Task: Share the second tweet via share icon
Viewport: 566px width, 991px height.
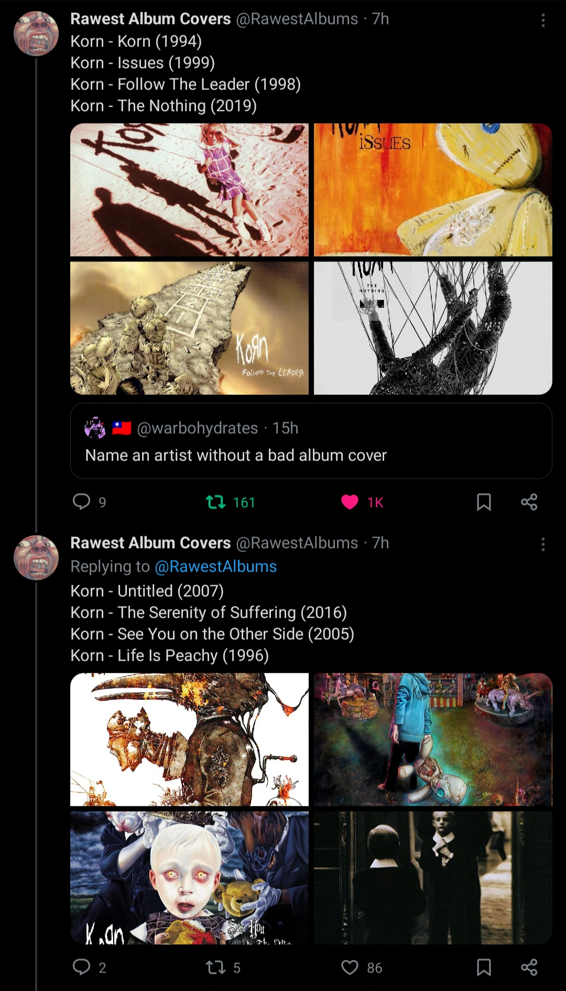Action: (x=529, y=967)
